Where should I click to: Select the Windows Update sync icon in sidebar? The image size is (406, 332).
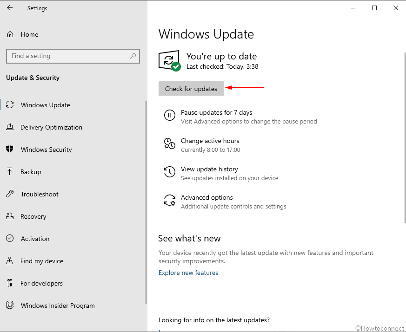(x=10, y=105)
